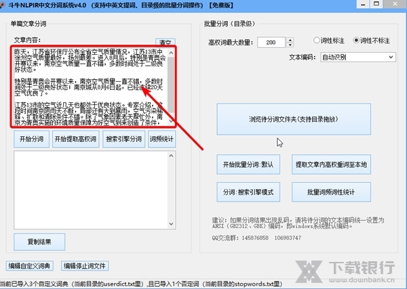The width and height of the screenshot is (407, 289).
Task: Click 开始提取高权词 button
Action: click(76, 139)
